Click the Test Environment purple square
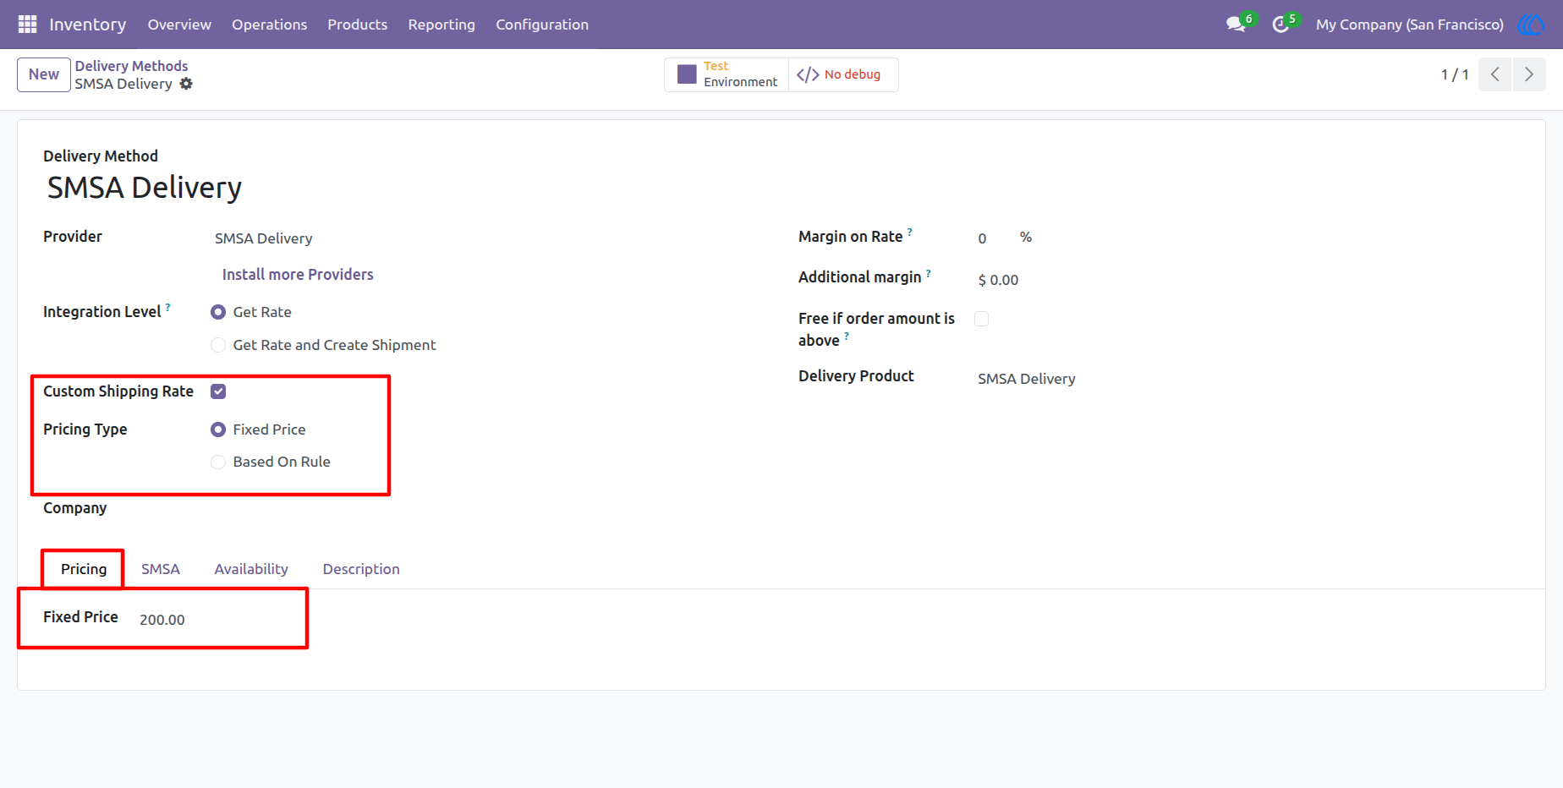Image resolution: width=1563 pixels, height=788 pixels. pyautogui.click(x=687, y=74)
